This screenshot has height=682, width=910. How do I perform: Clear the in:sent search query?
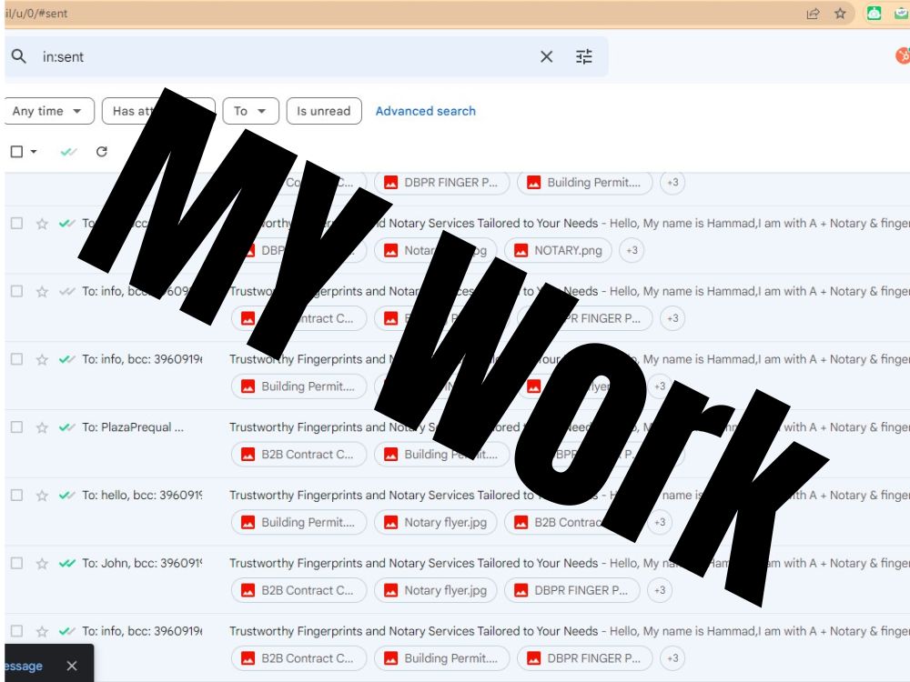click(x=546, y=56)
